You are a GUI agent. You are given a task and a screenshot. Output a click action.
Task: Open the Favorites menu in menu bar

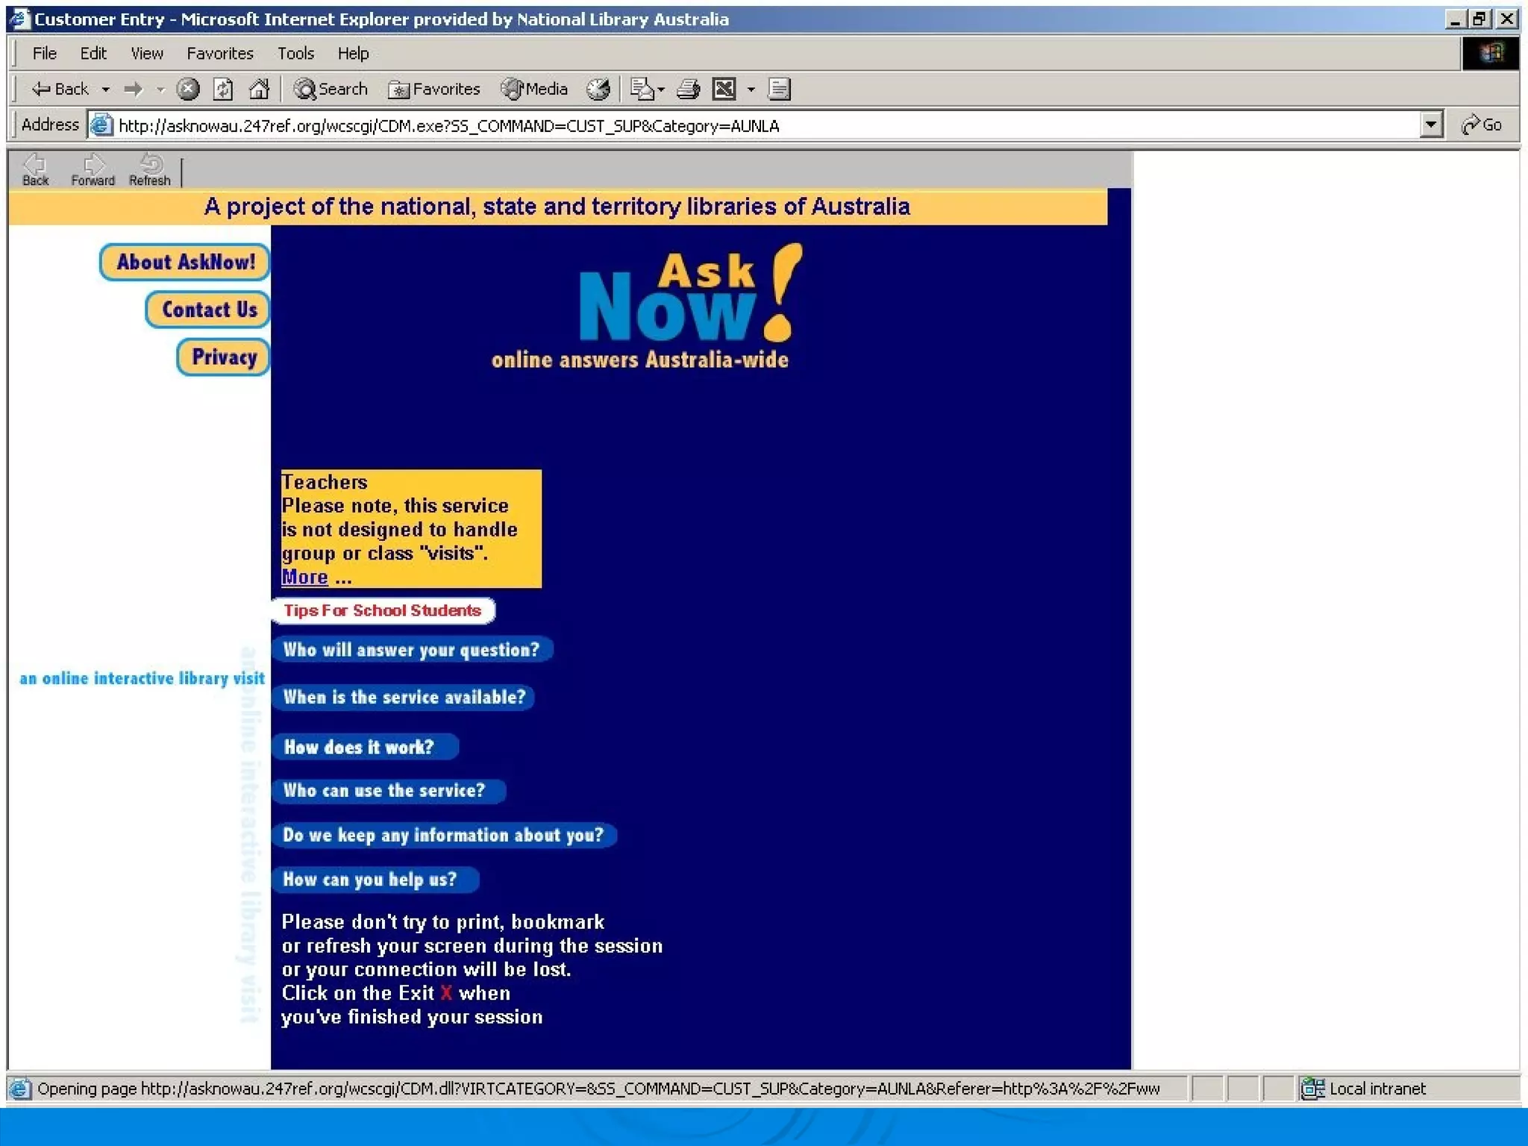pyautogui.click(x=219, y=54)
